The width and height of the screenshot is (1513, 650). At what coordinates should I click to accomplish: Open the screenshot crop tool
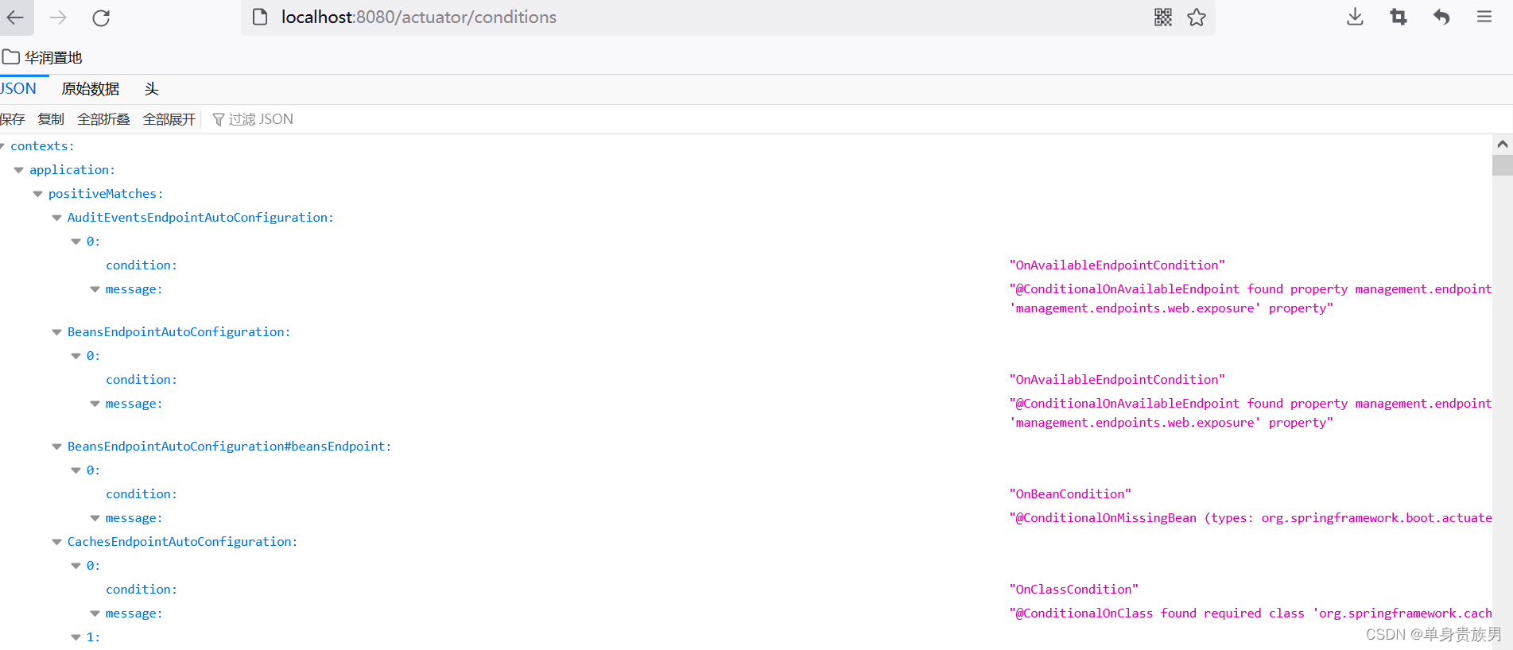(1399, 17)
